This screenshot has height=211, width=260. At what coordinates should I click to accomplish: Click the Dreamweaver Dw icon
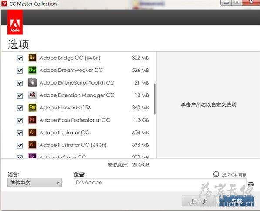(x=32, y=70)
